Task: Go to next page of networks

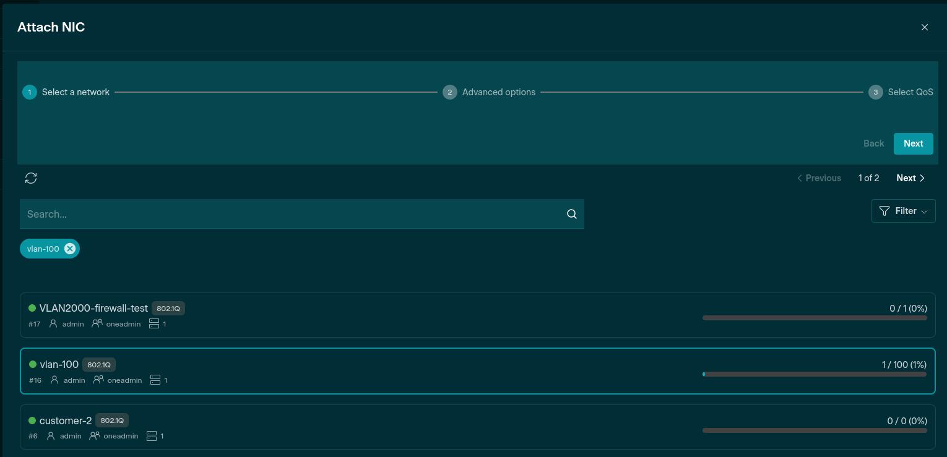Action: coord(910,178)
